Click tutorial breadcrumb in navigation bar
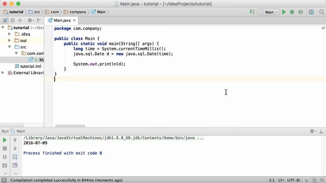Viewport: 326px width, 183px height. click(14, 12)
